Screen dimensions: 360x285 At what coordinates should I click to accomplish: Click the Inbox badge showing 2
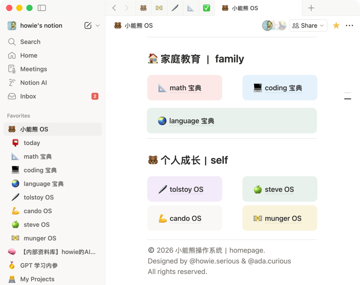point(95,96)
